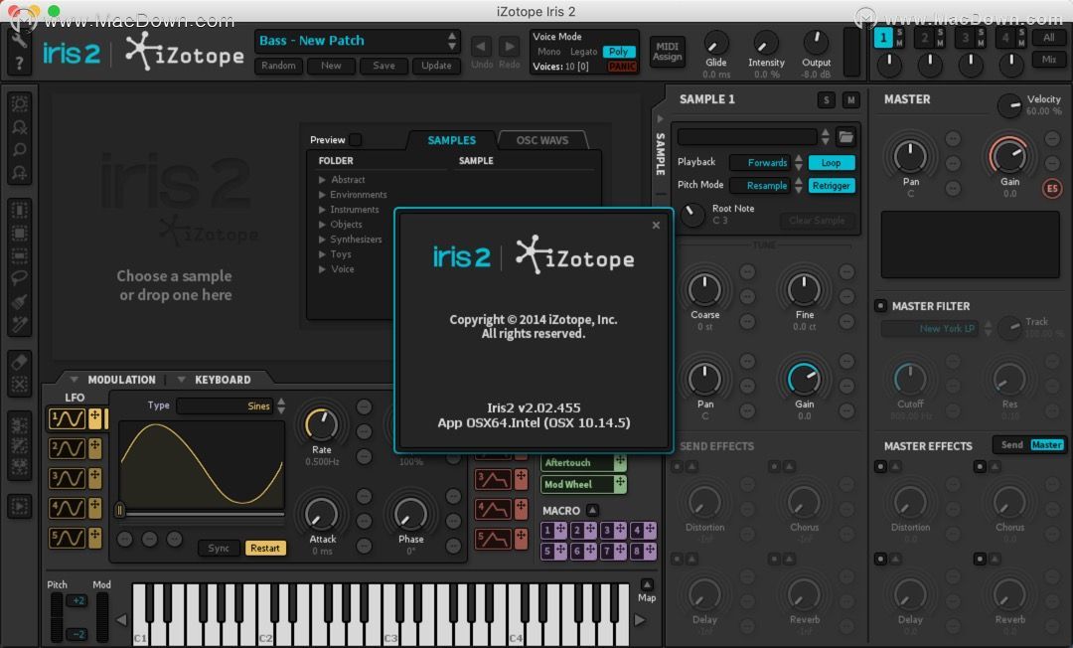Image resolution: width=1073 pixels, height=648 pixels.
Task: Click the Aftertouch assign handle
Action: pyautogui.click(x=620, y=462)
